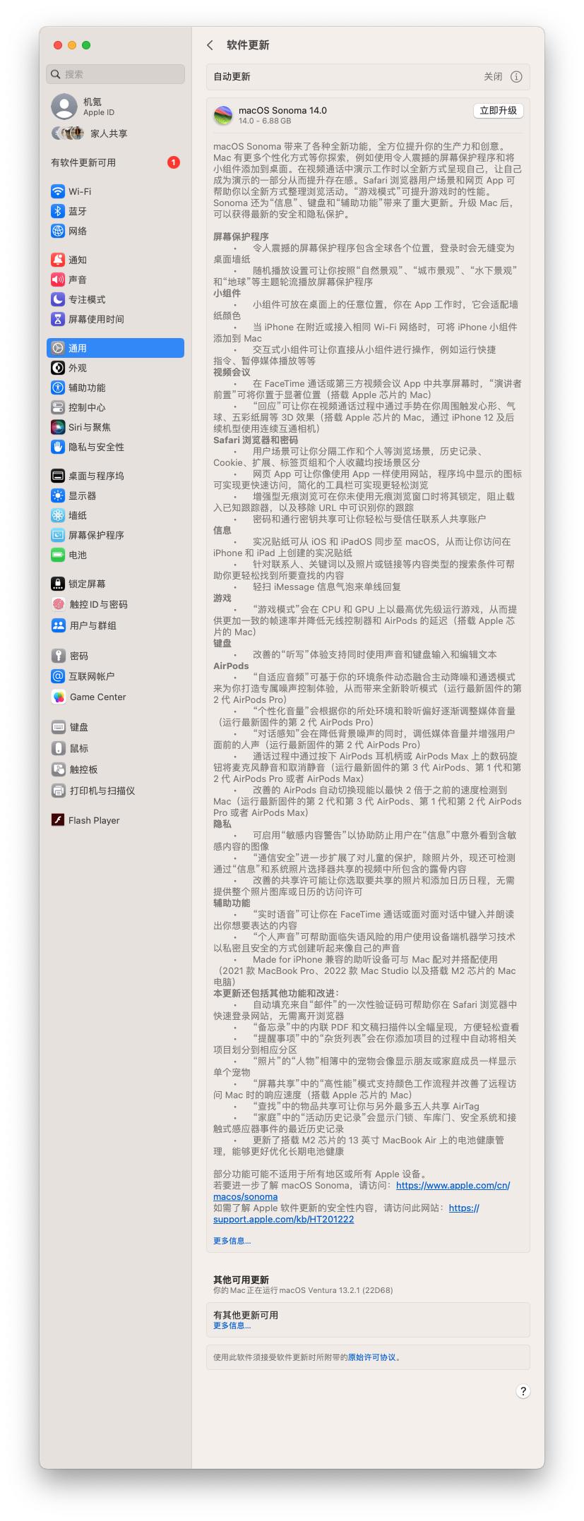Click the AirPods section heading

click(231, 666)
